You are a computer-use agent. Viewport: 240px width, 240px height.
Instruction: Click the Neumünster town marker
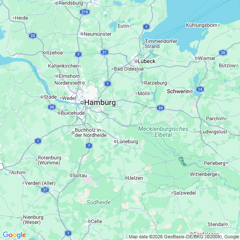pyautogui.click(x=82, y=34)
